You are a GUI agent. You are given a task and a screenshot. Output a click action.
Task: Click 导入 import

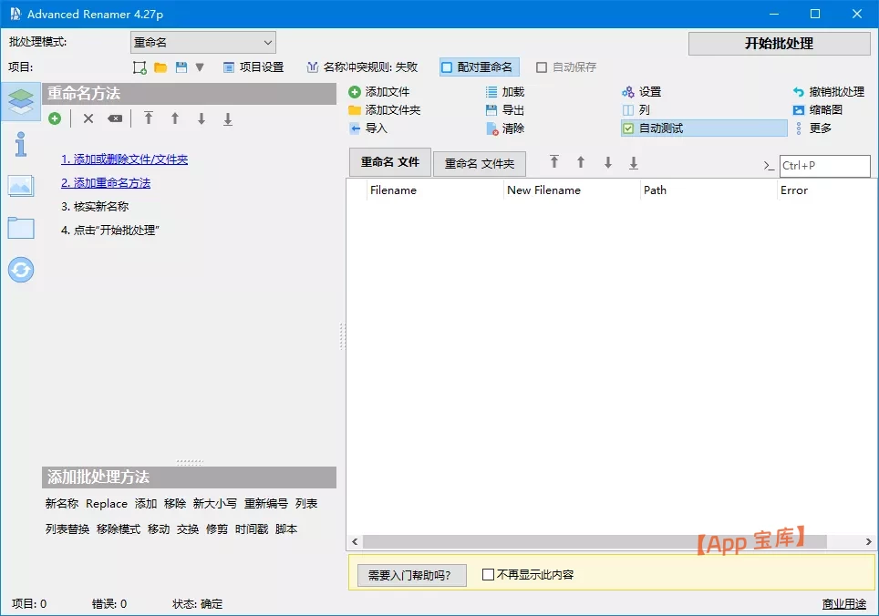368,128
